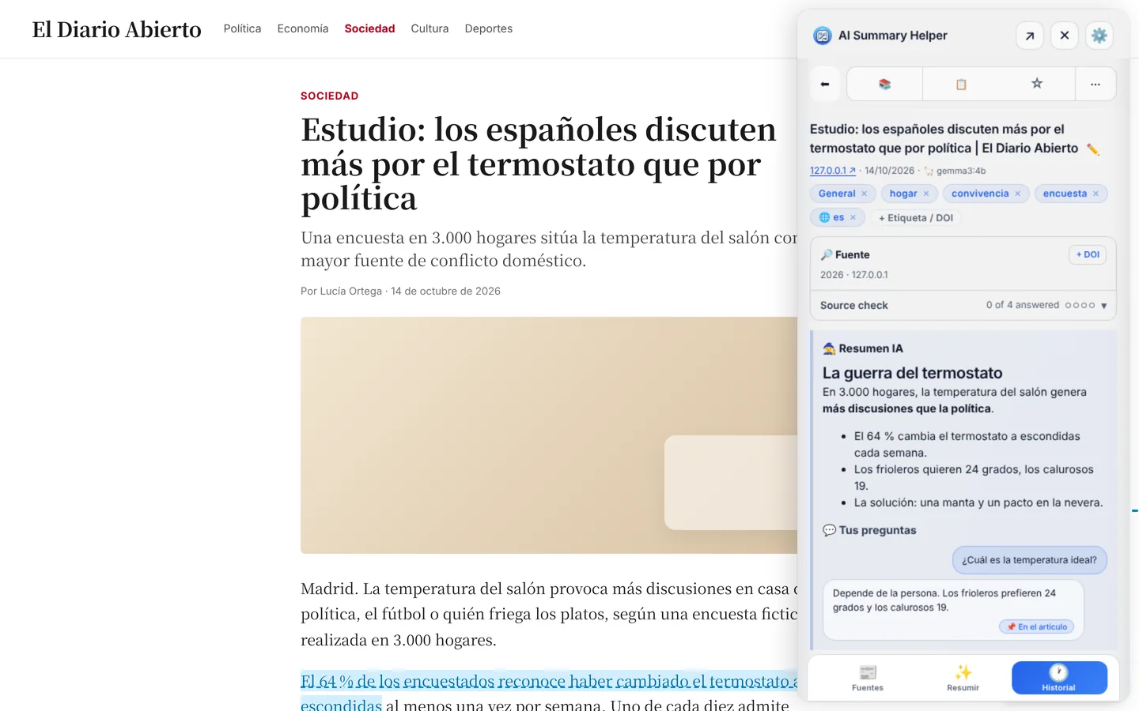Remove the hogar tag
This screenshot has height=711, width=1139.
926,194
